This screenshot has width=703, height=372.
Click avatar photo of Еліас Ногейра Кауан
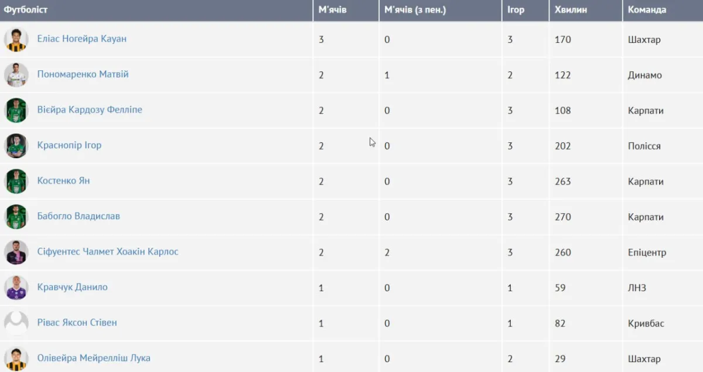coord(16,39)
